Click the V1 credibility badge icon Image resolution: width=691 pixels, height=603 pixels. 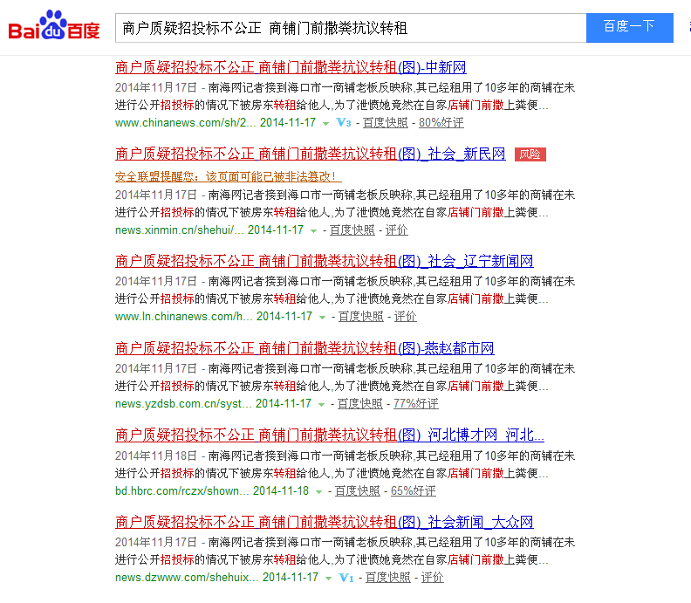click(x=346, y=578)
